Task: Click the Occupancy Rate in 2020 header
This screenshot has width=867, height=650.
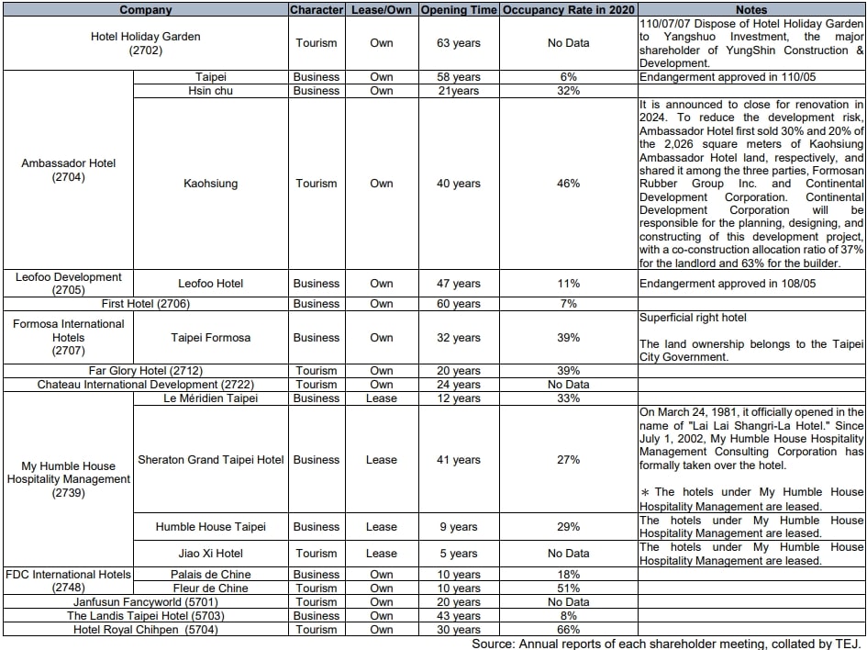Action: 569,10
